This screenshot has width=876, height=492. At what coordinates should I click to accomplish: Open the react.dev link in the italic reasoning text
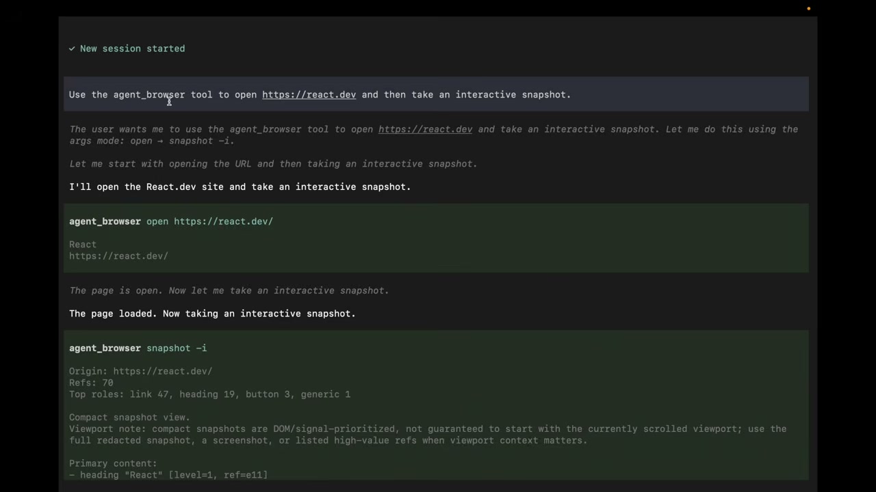(x=425, y=129)
